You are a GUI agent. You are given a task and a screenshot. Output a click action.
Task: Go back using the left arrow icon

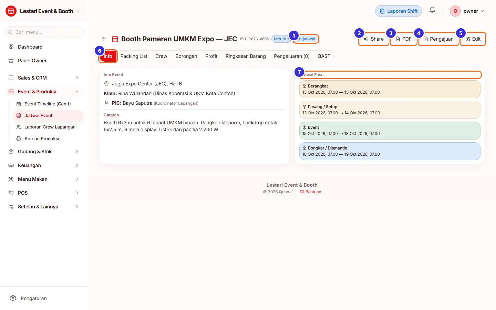click(x=104, y=39)
